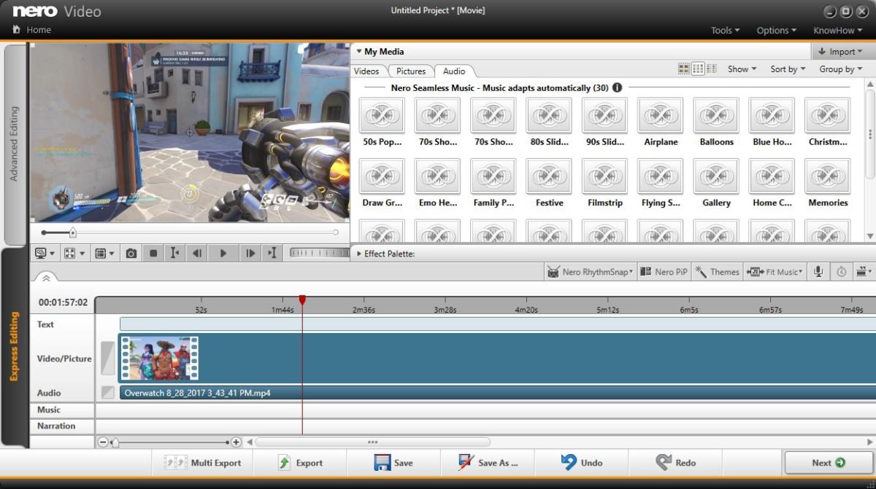Collapse the timeline with the double-chevron tab
Image resolution: width=876 pixels, height=489 pixels.
pos(45,278)
